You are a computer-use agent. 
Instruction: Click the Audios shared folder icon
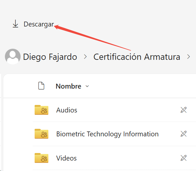[x=41, y=110]
